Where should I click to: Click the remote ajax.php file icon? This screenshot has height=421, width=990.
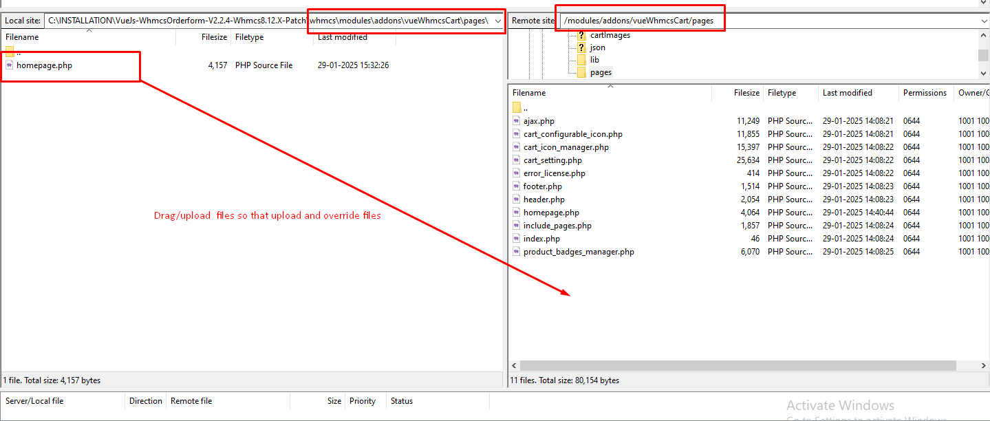517,121
